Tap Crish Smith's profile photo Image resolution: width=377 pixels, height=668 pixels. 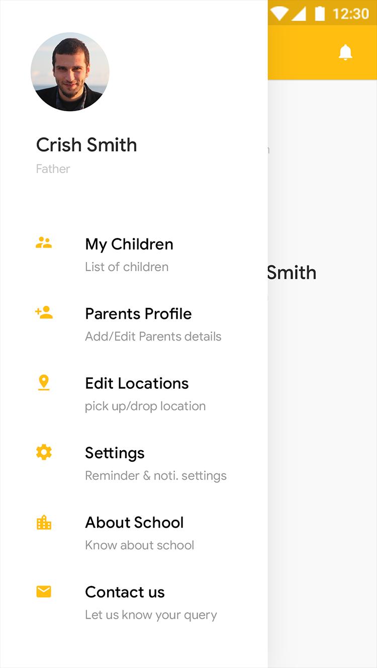(x=70, y=72)
